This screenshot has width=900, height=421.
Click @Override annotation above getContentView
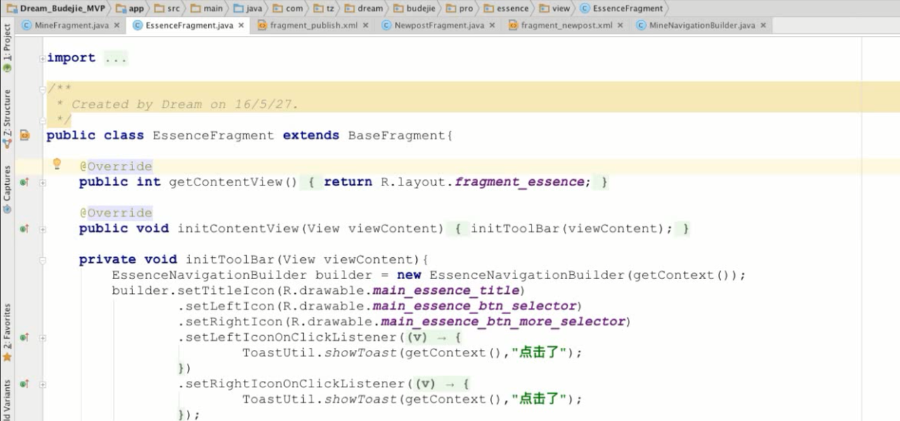(115, 167)
